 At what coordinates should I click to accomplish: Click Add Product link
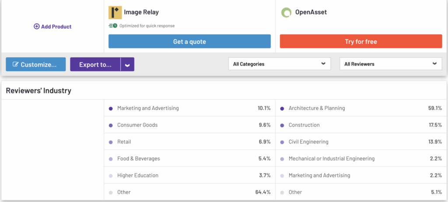tap(52, 27)
